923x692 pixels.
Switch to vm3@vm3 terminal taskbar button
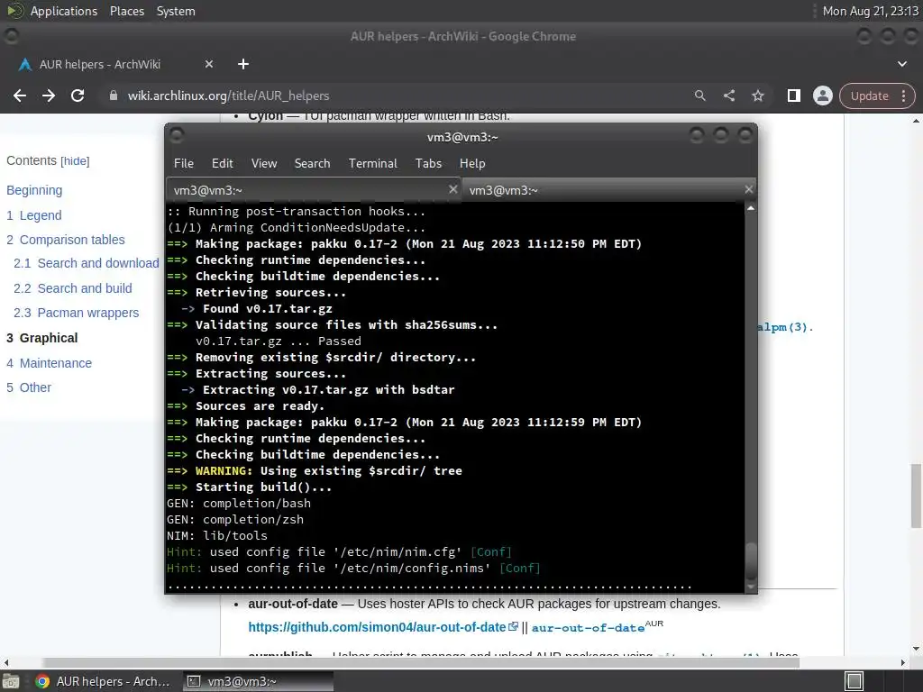[x=258, y=681]
